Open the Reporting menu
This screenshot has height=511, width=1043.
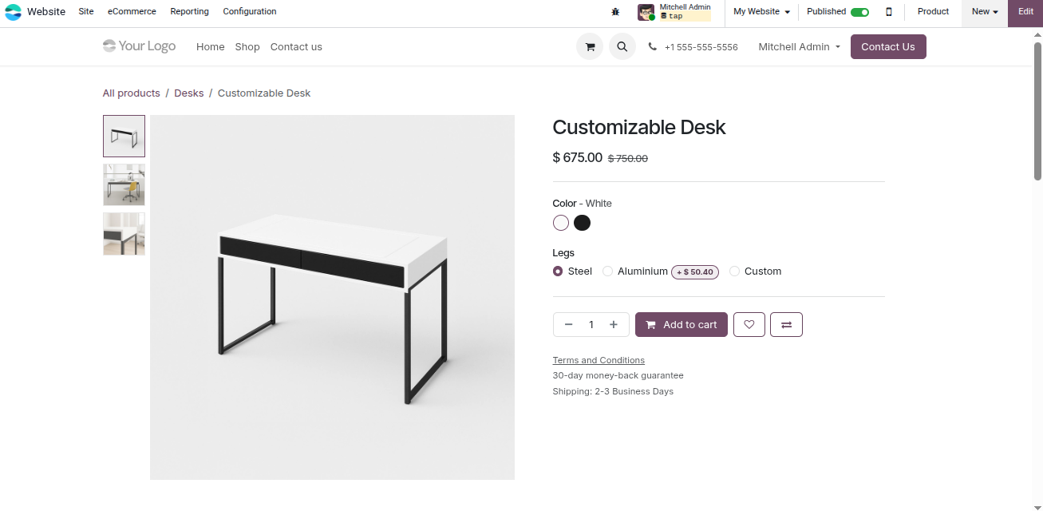(189, 12)
